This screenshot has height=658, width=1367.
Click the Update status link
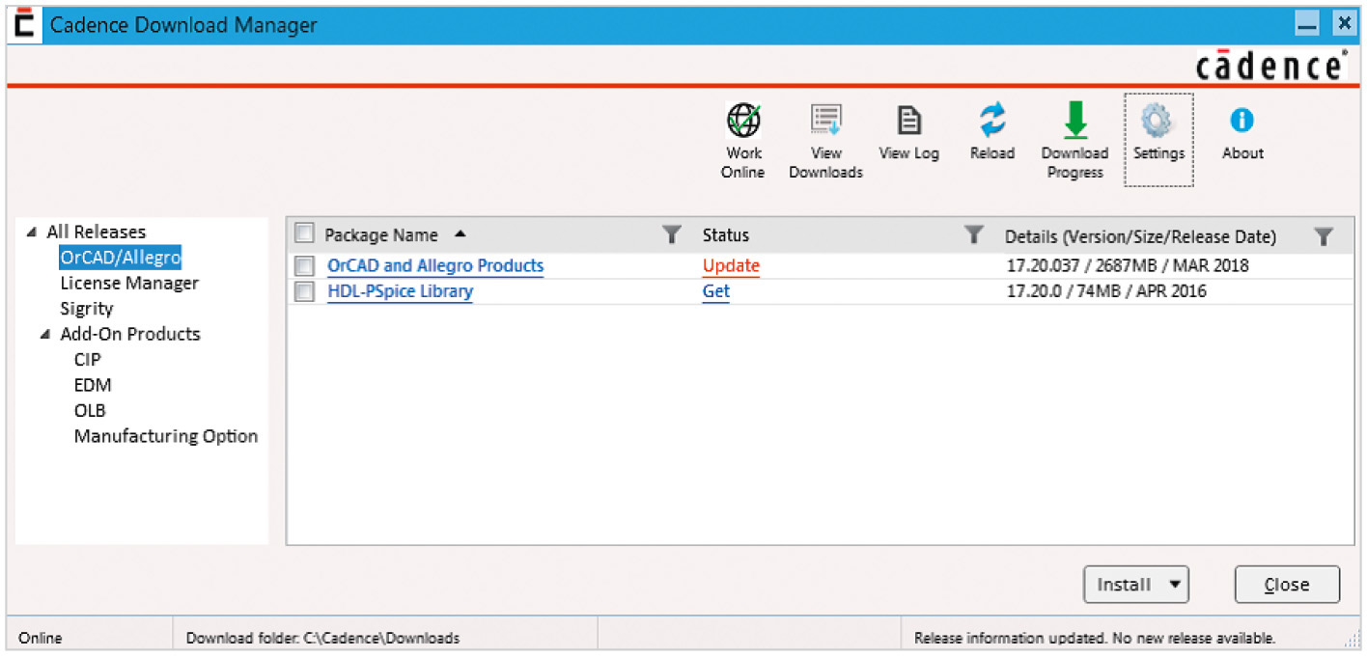[x=731, y=265]
